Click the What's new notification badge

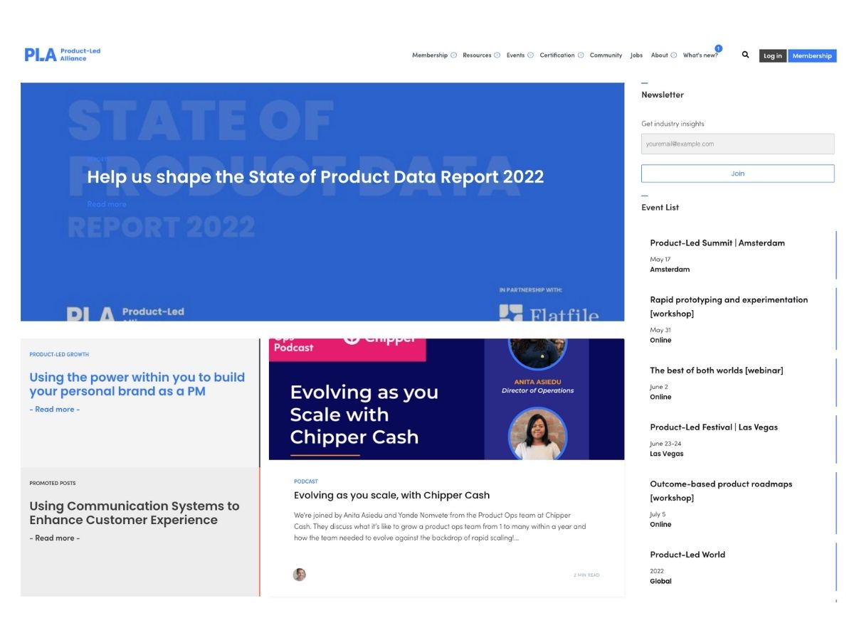718,48
